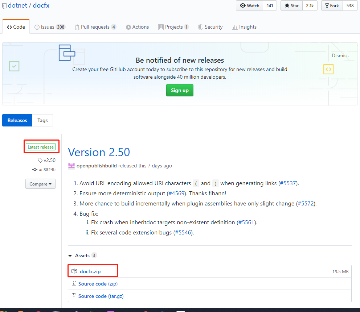The image size is (360, 312).
Task: Click the zip file icon for Source code (zip)
Action: coord(74,284)
